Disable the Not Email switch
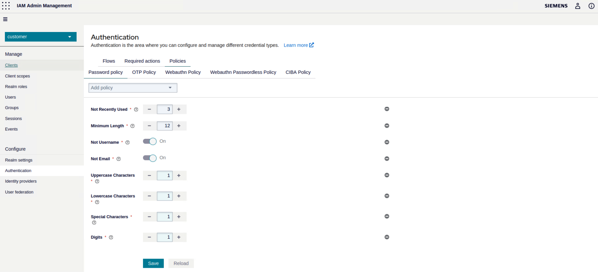The width and height of the screenshot is (598, 272). [150, 158]
